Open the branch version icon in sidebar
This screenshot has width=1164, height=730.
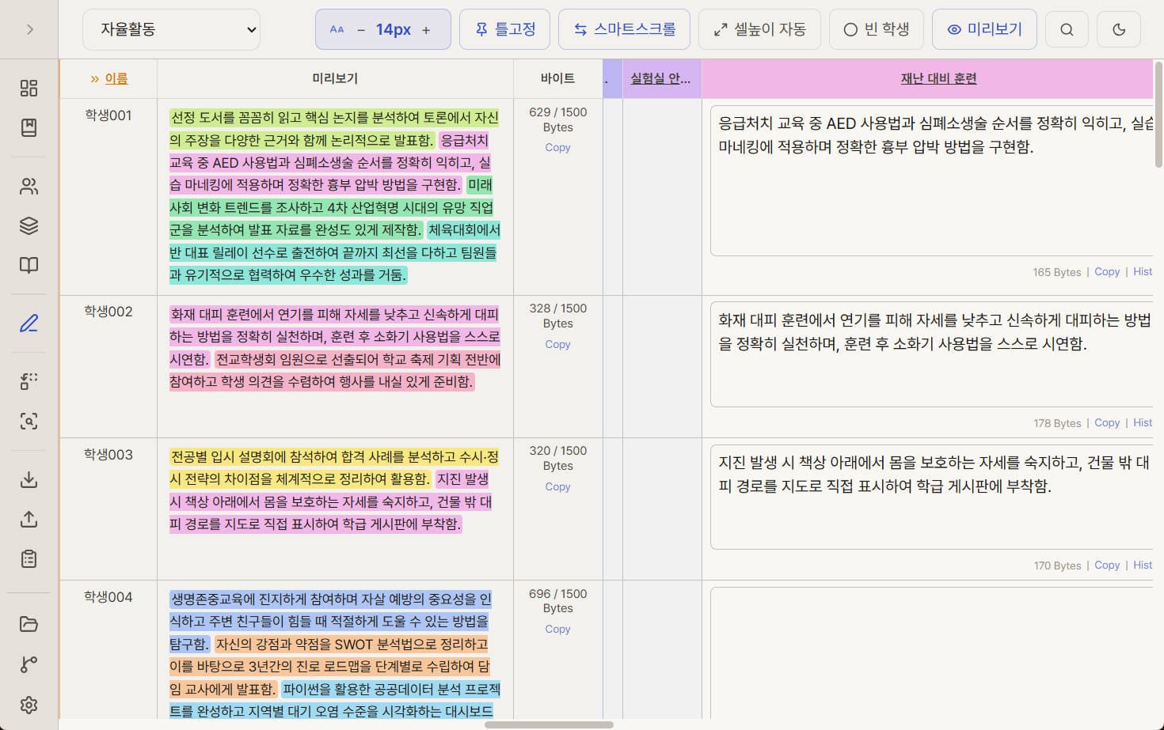pos(29,664)
